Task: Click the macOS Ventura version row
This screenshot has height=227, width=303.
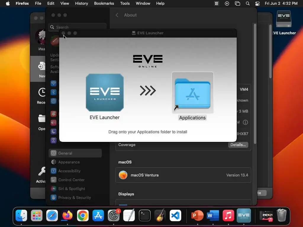Action: point(183,175)
